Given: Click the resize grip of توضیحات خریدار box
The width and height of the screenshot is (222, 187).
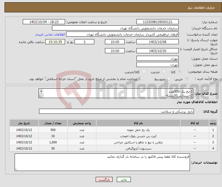Looking at the screenshot, I should click(x=16, y=169).
